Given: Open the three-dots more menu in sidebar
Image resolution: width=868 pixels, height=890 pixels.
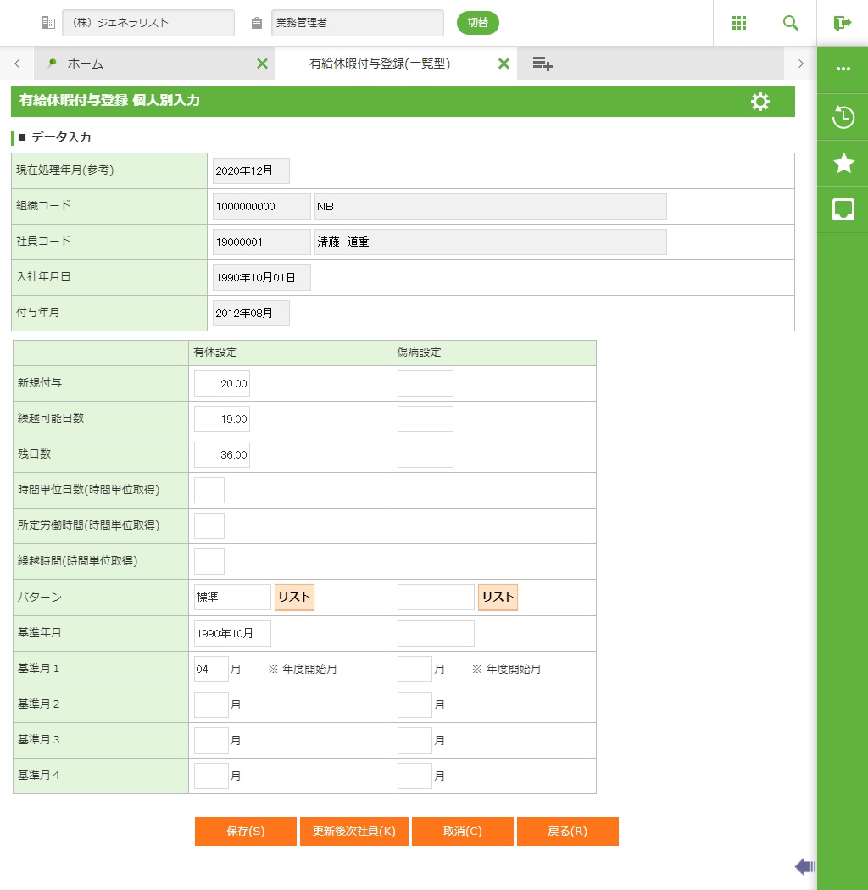Looking at the screenshot, I should point(843,69).
